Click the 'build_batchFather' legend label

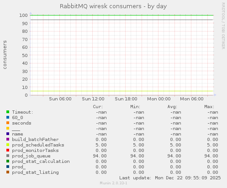(x=35, y=140)
